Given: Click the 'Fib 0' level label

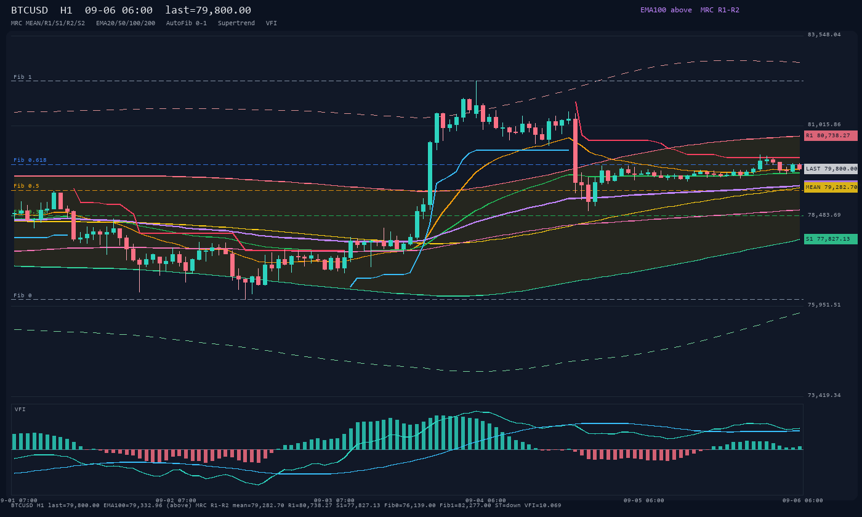Looking at the screenshot, I should pyautogui.click(x=23, y=295).
